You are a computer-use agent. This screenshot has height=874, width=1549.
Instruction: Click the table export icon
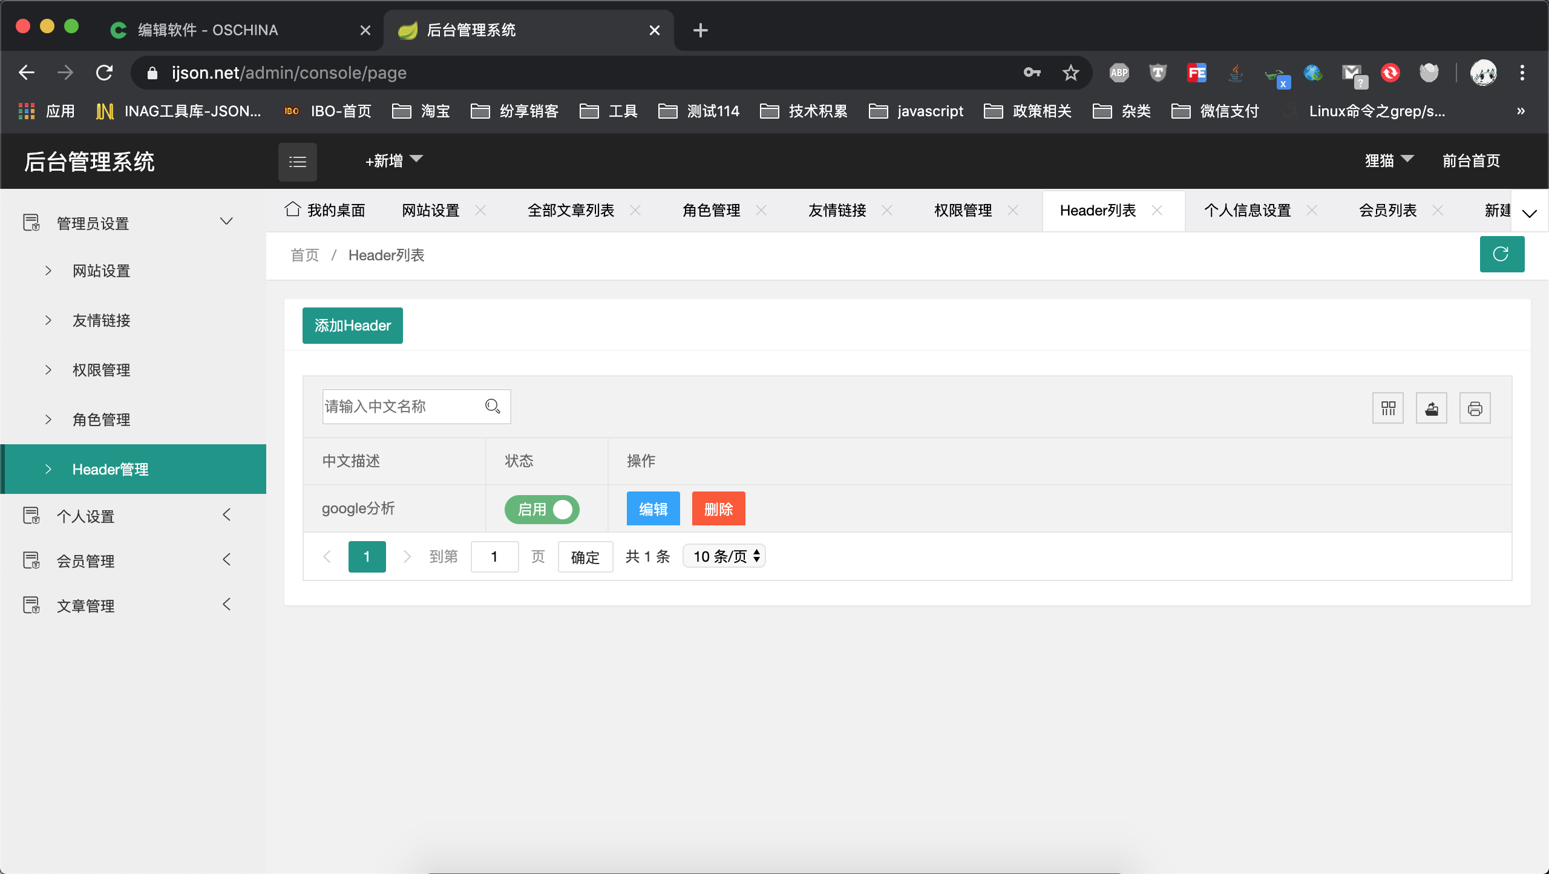coord(1432,409)
